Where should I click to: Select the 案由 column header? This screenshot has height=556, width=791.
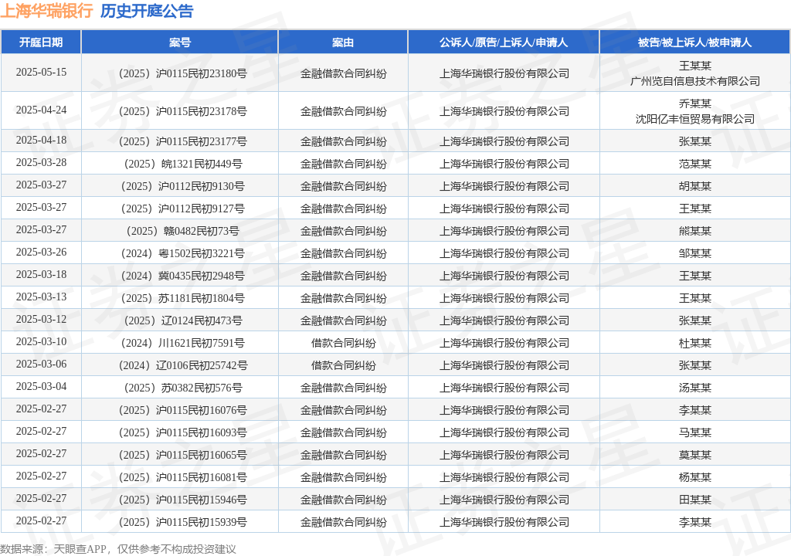(x=343, y=42)
